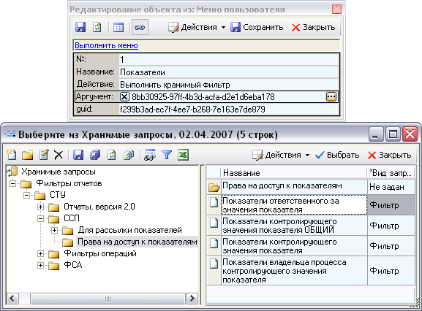Click the link chain icon in upper toolbar
The width and height of the screenshot is (422, 311).
(x=140, y=27)
